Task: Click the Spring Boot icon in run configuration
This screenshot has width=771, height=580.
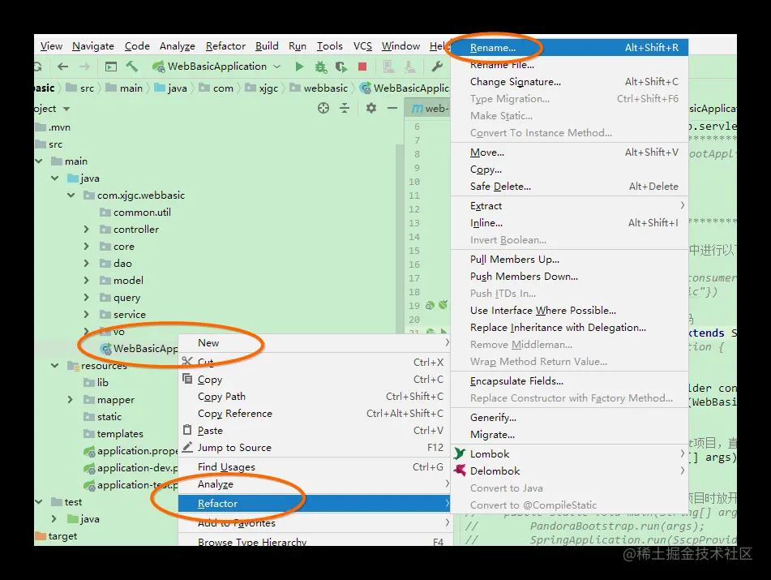Action: tap(158, 67)
